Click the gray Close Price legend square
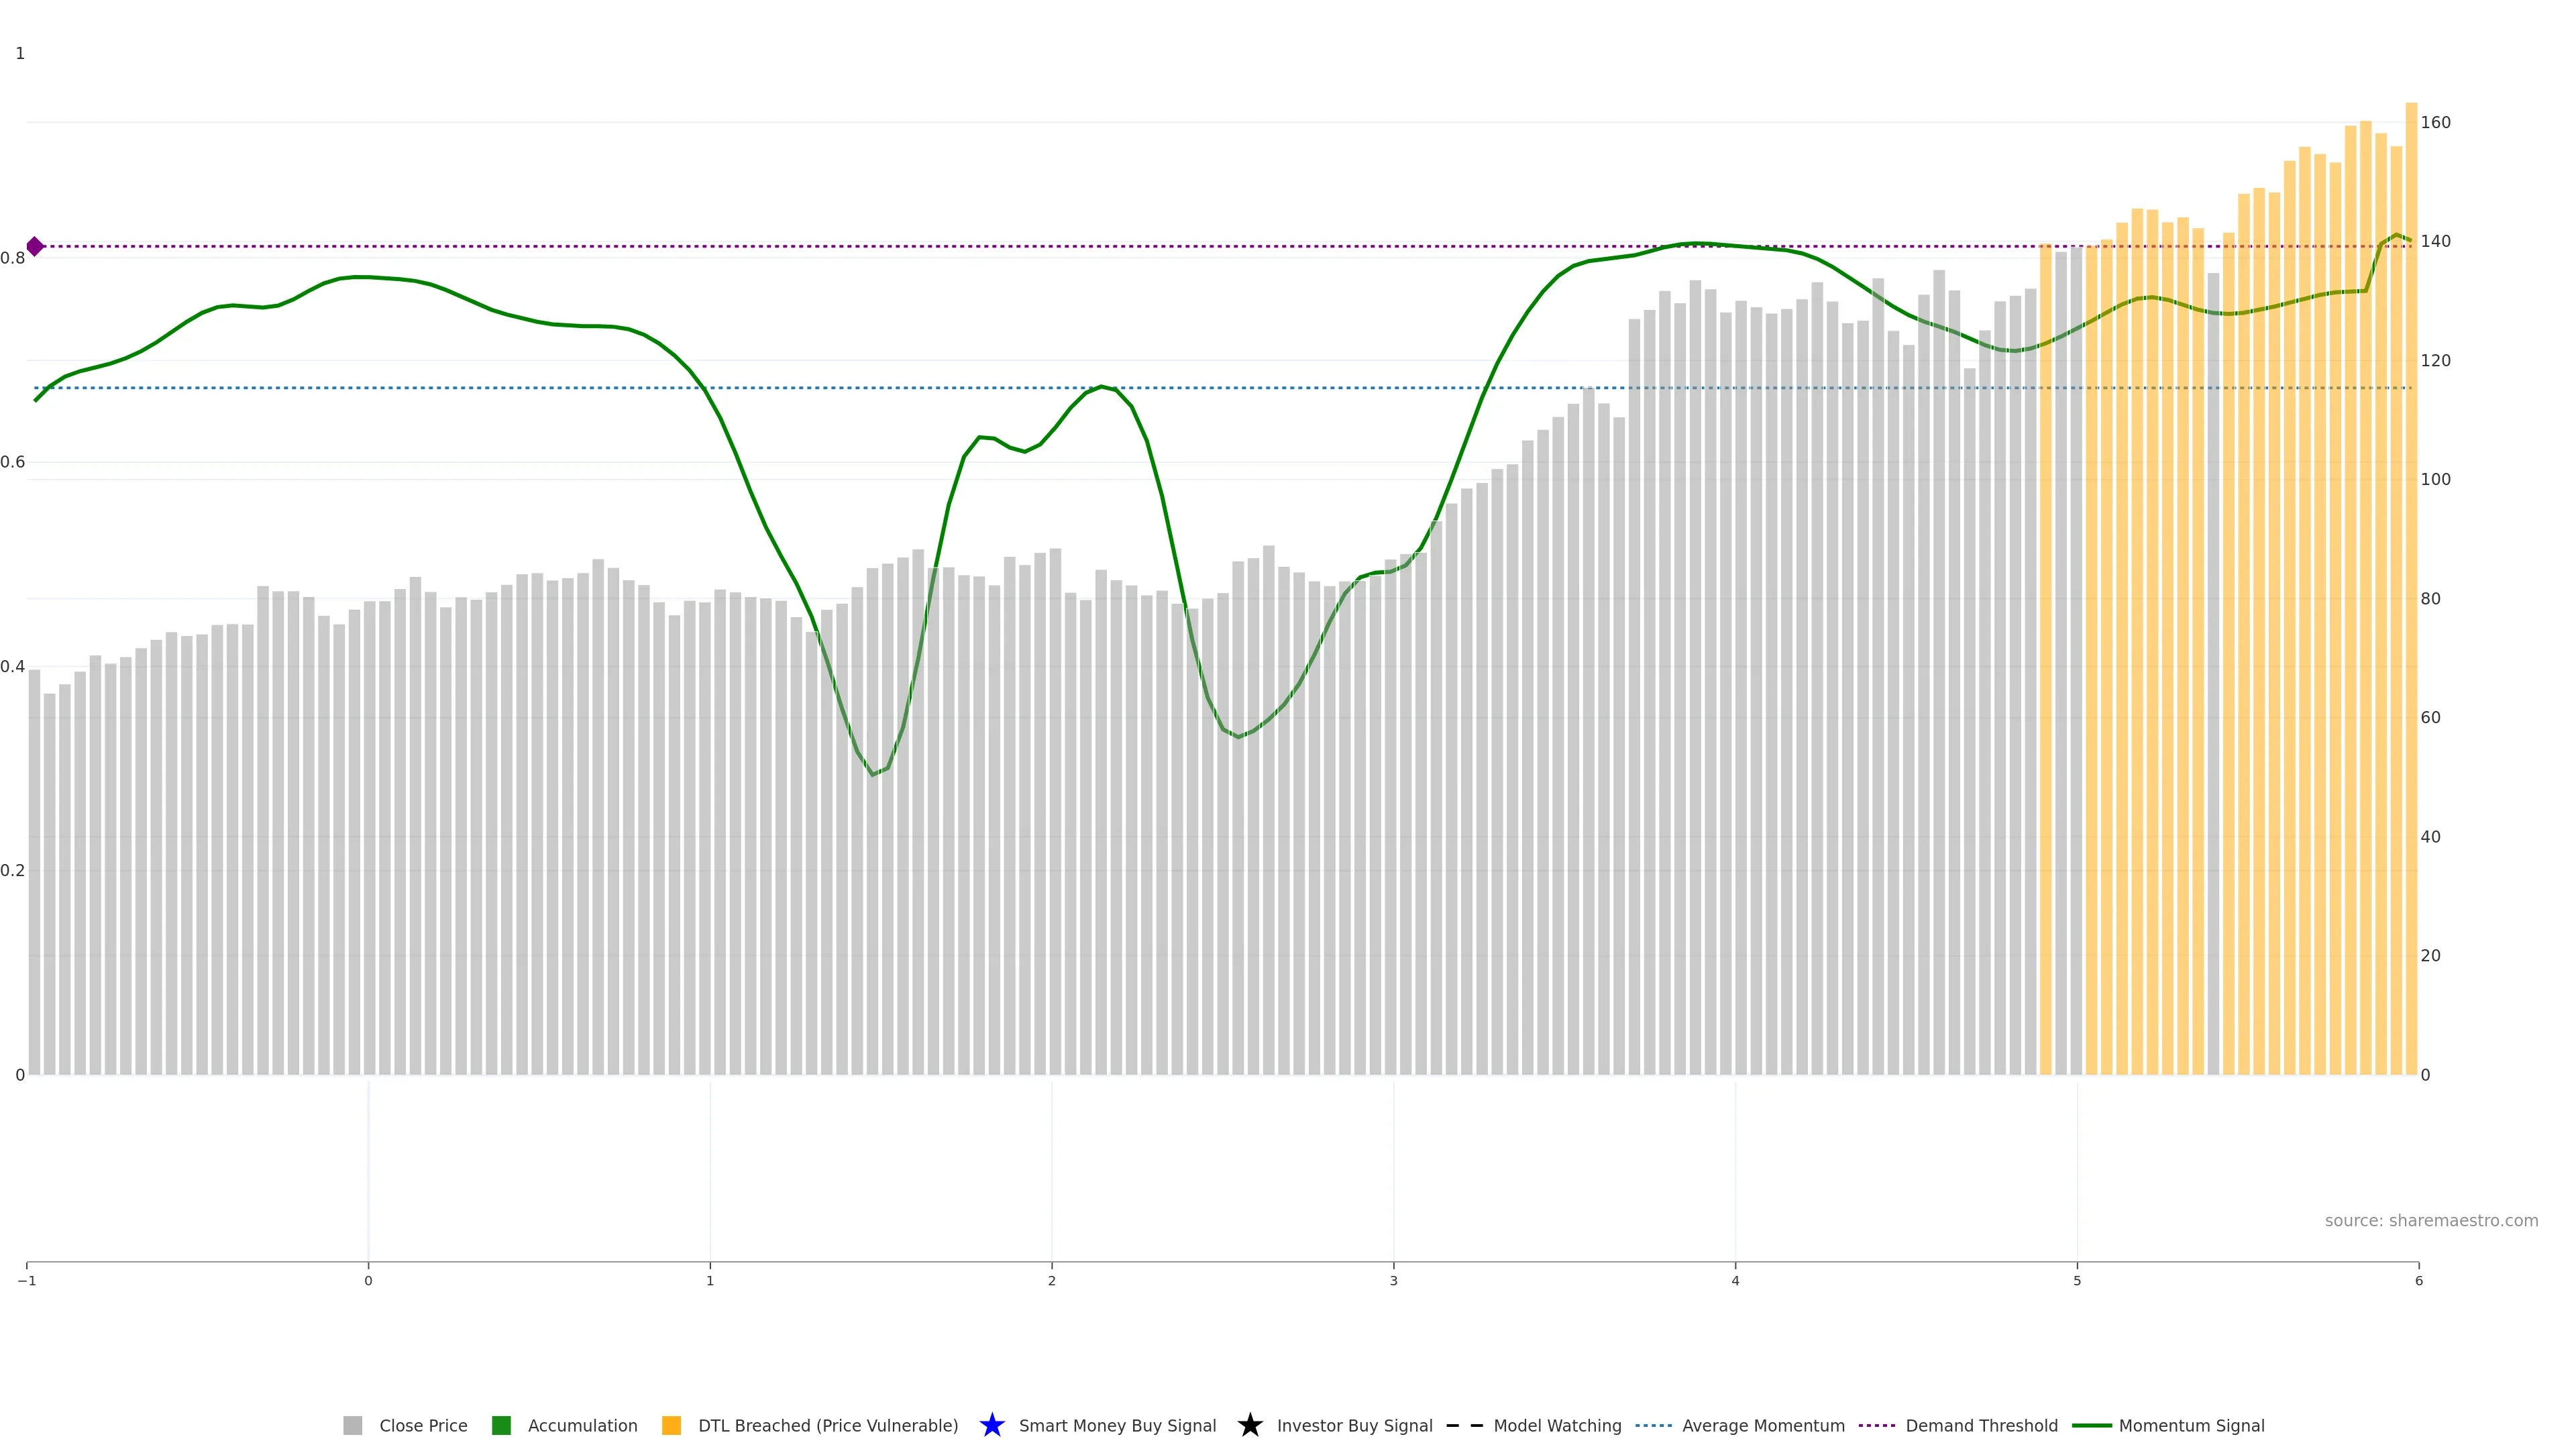This screenshot has height=1449, width=2576. 353,1425
